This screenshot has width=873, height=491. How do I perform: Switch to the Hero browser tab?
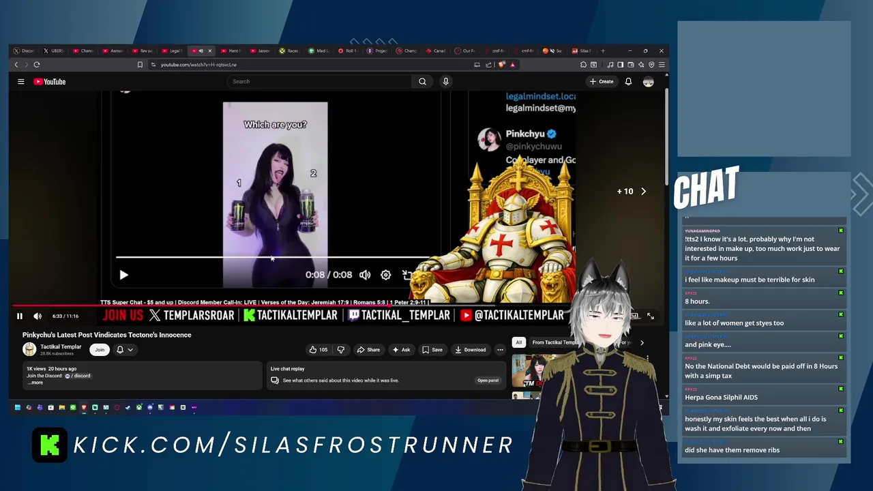click(231, 50)
